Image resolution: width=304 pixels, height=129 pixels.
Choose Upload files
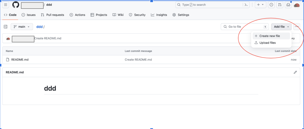pos(271,43)
